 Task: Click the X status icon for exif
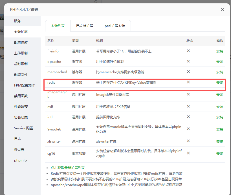(x=188, y=107)
